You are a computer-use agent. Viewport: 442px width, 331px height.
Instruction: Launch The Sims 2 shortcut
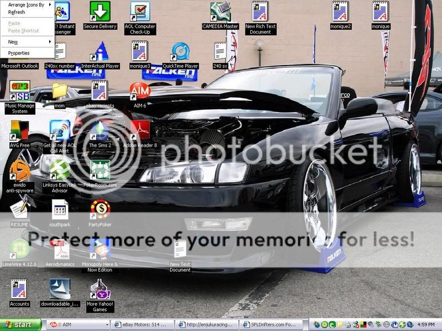pyautogui.click(x=100, y=131)
